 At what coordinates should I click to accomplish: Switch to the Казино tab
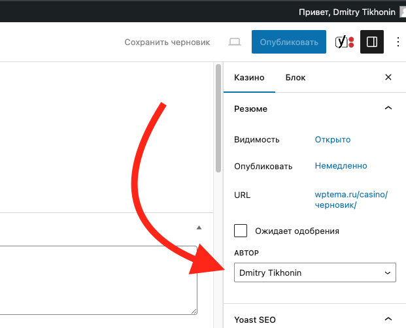pos(249,77)
